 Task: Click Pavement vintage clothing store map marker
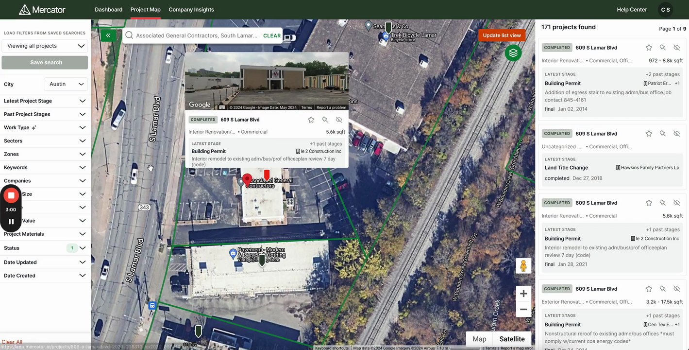233,253
